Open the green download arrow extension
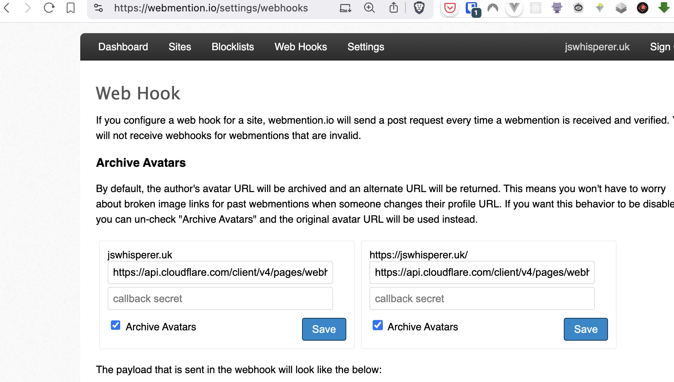Image resolution: width=674 pixels, height=382 pixels. (x=664, y=8)
